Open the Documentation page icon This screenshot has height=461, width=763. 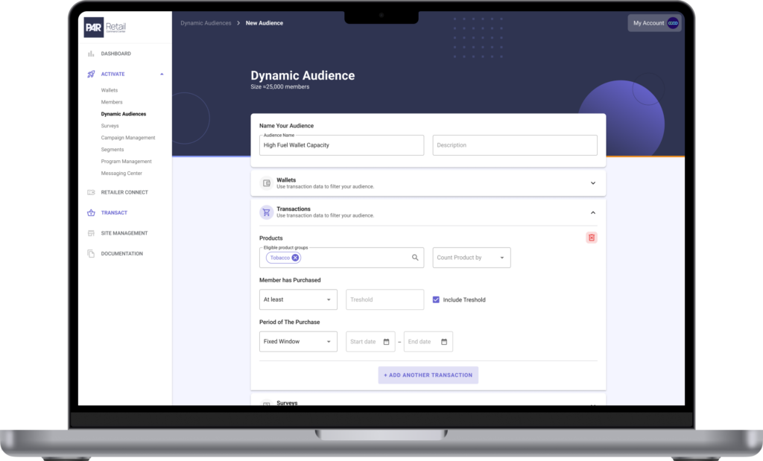89,253
